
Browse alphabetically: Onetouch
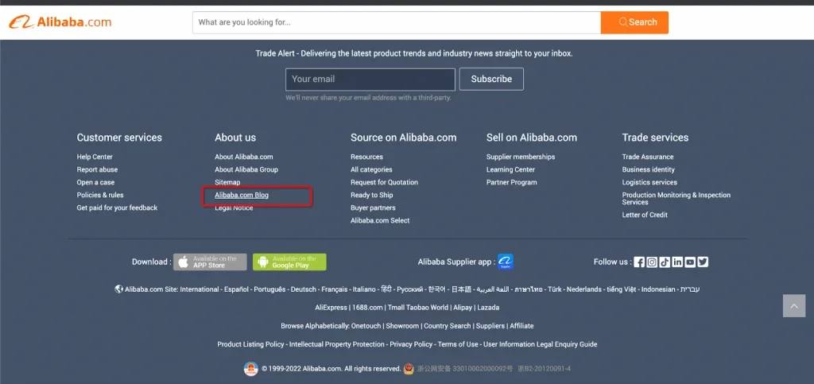point(366,326)
